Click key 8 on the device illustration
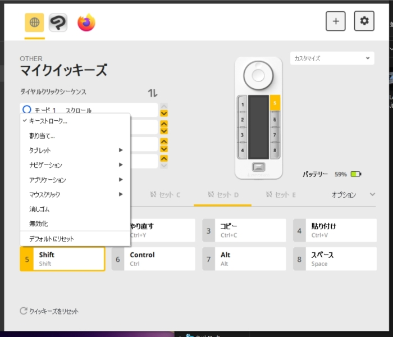This screenshot has height=337, width=393. (x=275, y=150)
